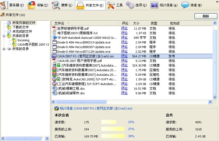Image resolution: width=219 pixels, height=141 pixels.
Task: Click the 共享的目录 folder icon
Action: point(9,36)
